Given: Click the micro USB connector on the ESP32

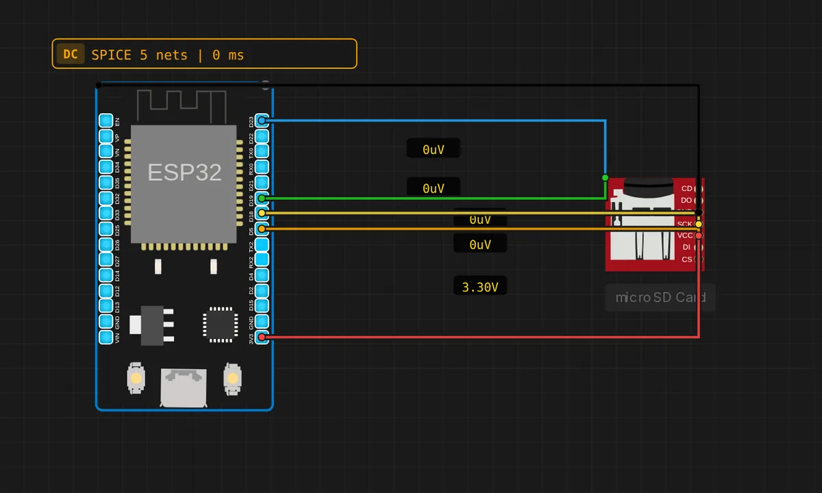Looking at the screenshot, I should coord(184,388).
